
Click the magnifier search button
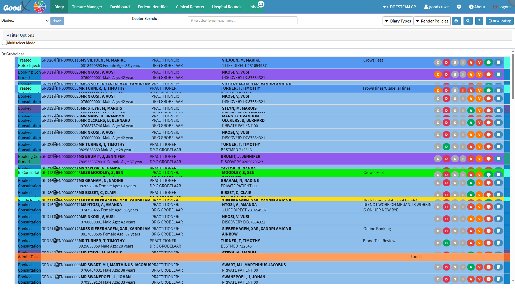pyautogui.click(x=468, y=21)
